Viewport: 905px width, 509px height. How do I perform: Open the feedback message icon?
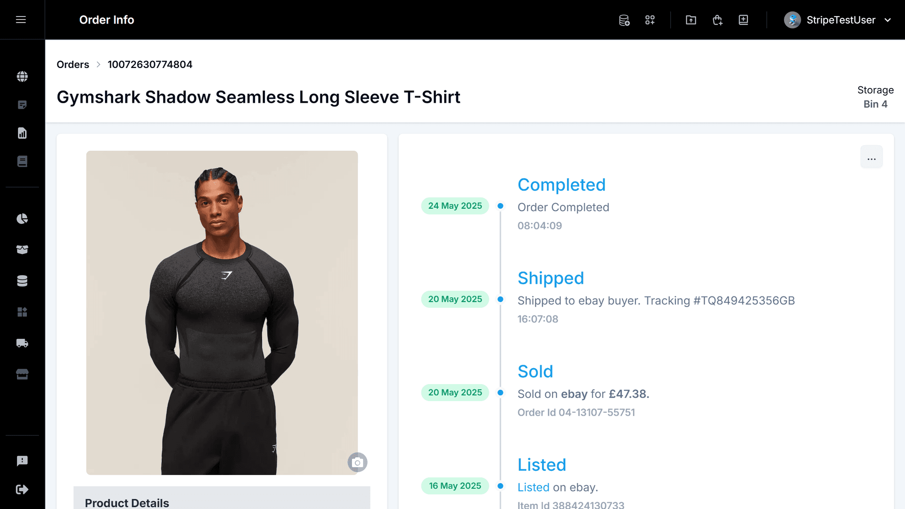[x=22, y=461]
